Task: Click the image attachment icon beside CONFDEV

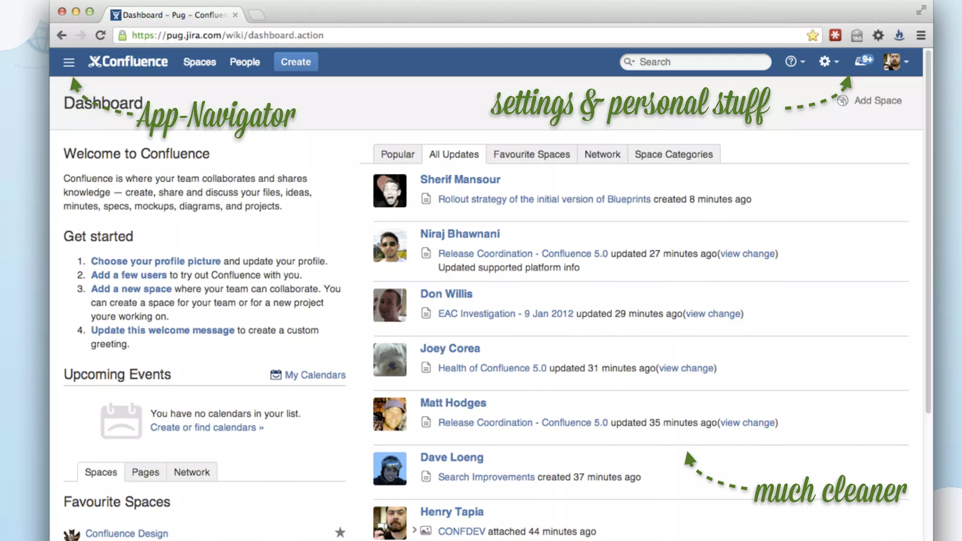Action: click(x=426, y=531)
